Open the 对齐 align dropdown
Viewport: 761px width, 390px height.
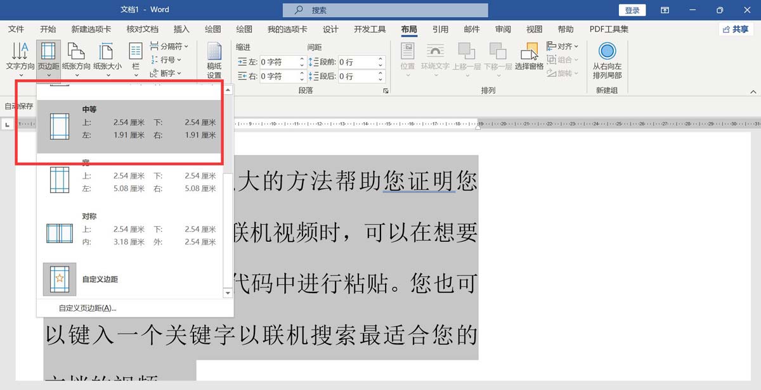pos(563,46)
